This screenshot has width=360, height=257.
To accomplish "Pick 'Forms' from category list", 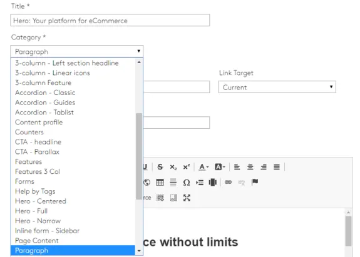I will (x=73, y=181).
